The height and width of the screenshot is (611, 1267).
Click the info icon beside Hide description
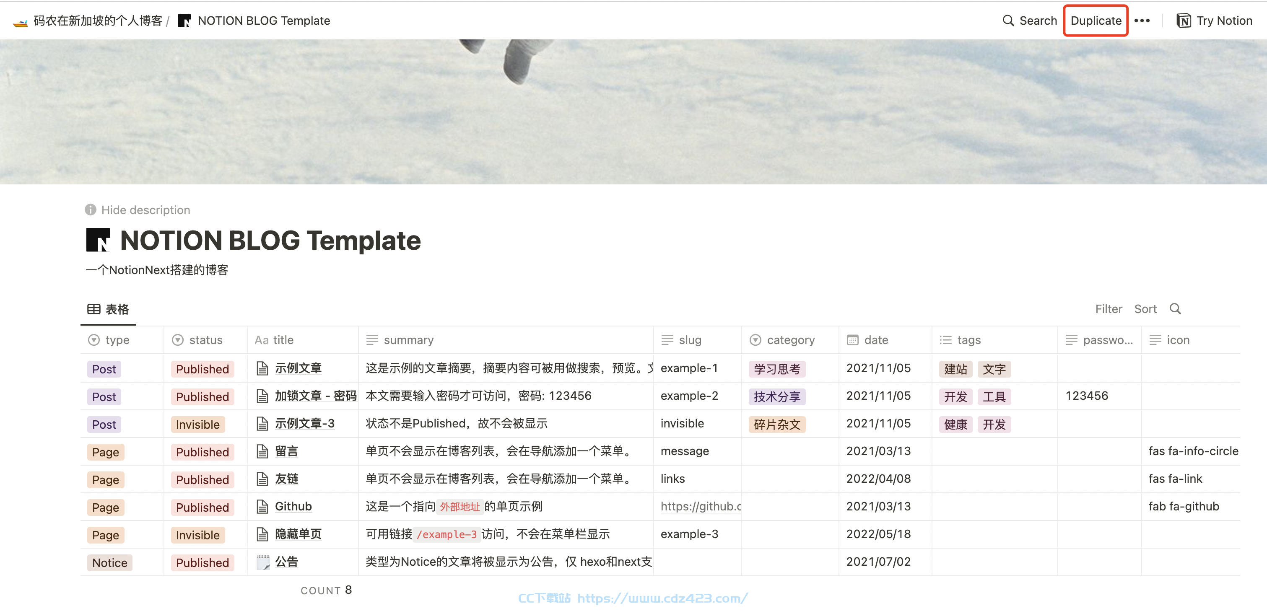[x=91, y=210]
